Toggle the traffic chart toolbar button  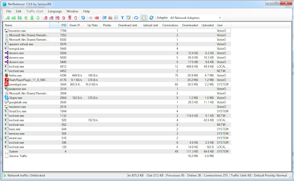coord(144,18)
